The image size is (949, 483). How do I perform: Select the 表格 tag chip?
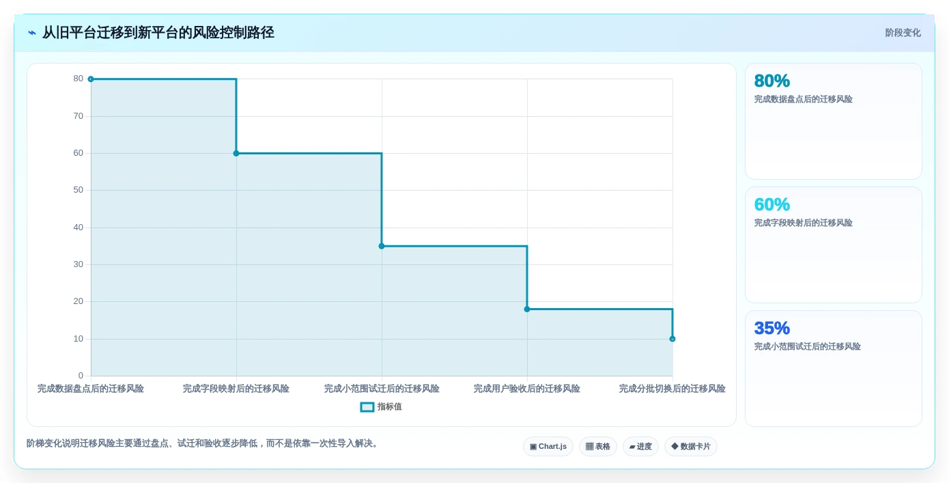coord(598,447)
